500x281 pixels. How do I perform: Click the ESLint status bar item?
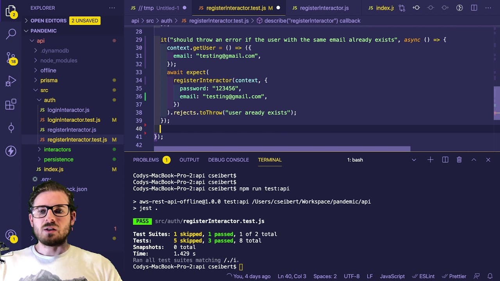[423, 276]
